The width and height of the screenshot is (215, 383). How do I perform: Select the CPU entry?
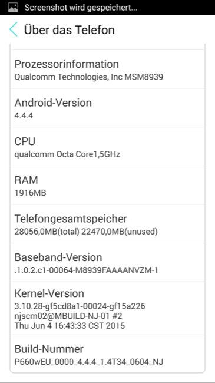click(x=107, y=147)
